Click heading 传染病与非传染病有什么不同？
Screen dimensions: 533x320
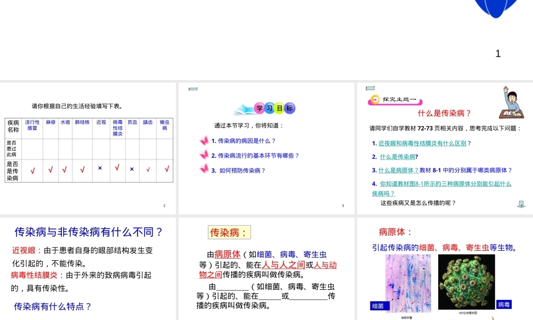pos(89,232)
